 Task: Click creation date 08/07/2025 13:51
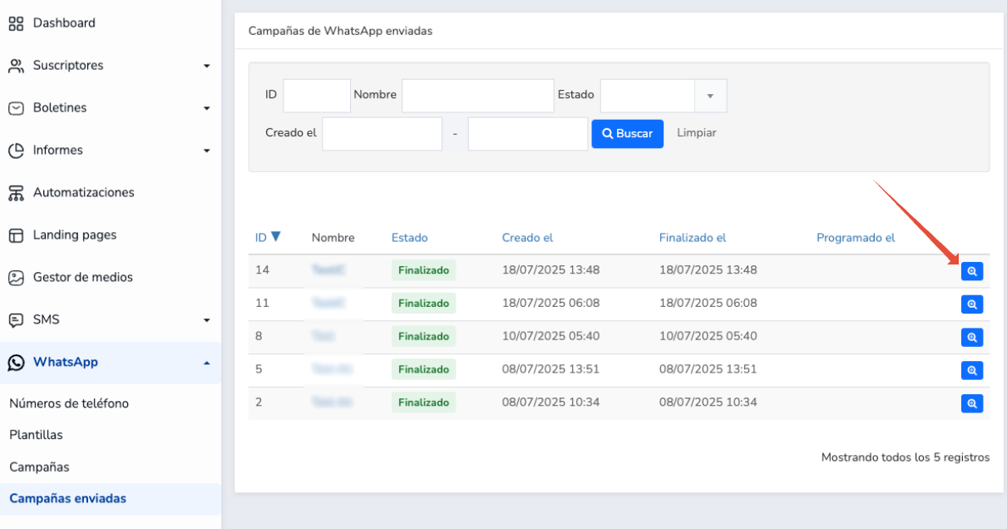point(550,369)
